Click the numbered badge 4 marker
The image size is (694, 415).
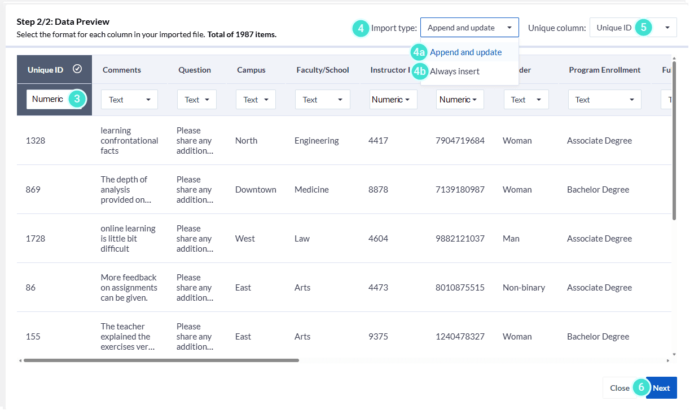pos(361,28)
